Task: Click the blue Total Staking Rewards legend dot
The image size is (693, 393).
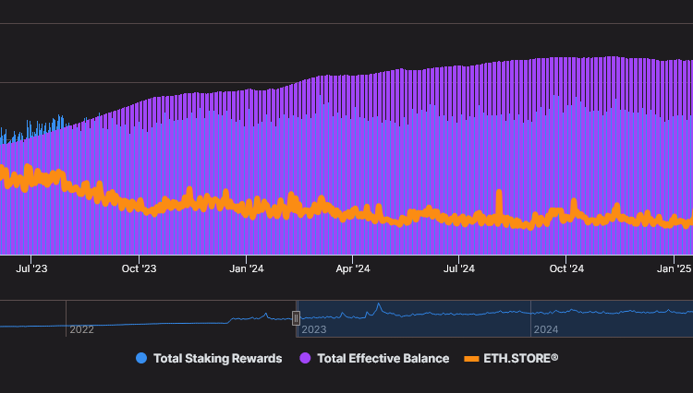Action: point(141,358)
